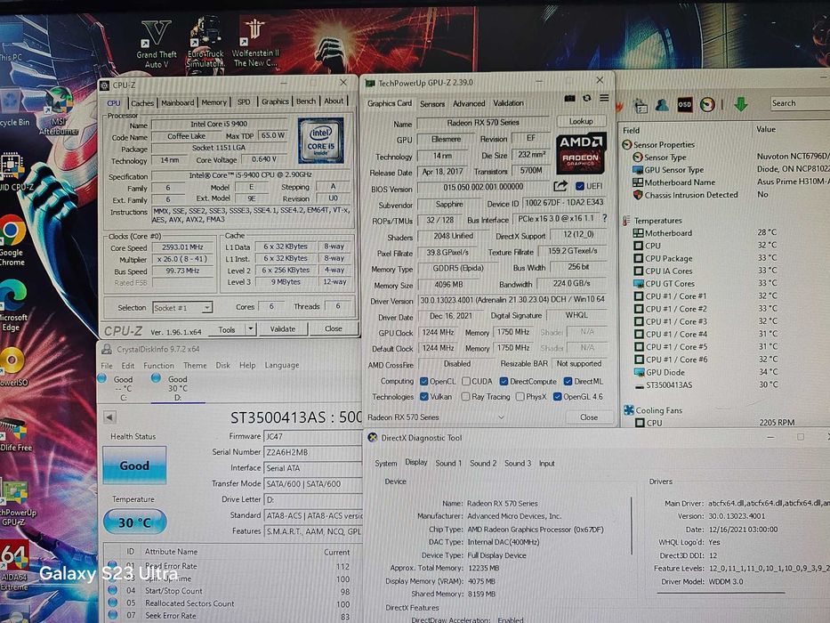Open the Bench tab in CPU-Z

[305, 101]
